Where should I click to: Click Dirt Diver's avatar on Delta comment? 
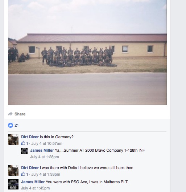click(13, 171)
